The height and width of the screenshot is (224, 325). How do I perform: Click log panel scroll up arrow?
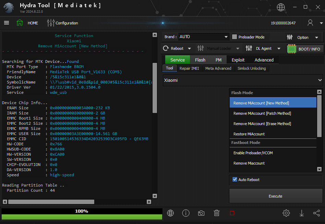coord(155,35)
